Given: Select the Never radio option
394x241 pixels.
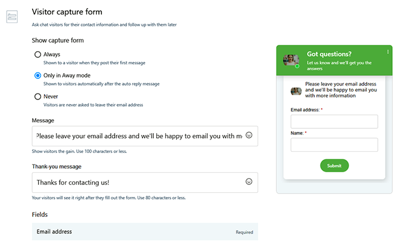Looking at the screenshot, I should [38, 96].
